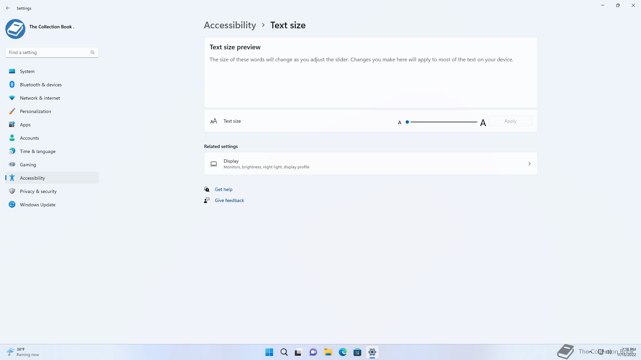Click the large A at slider end
The height and width of the screenshot is (360, 641).
[x=483, y=123]
